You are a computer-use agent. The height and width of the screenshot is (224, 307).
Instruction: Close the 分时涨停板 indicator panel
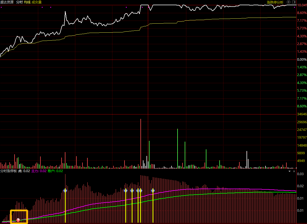(x=294, y=171)
